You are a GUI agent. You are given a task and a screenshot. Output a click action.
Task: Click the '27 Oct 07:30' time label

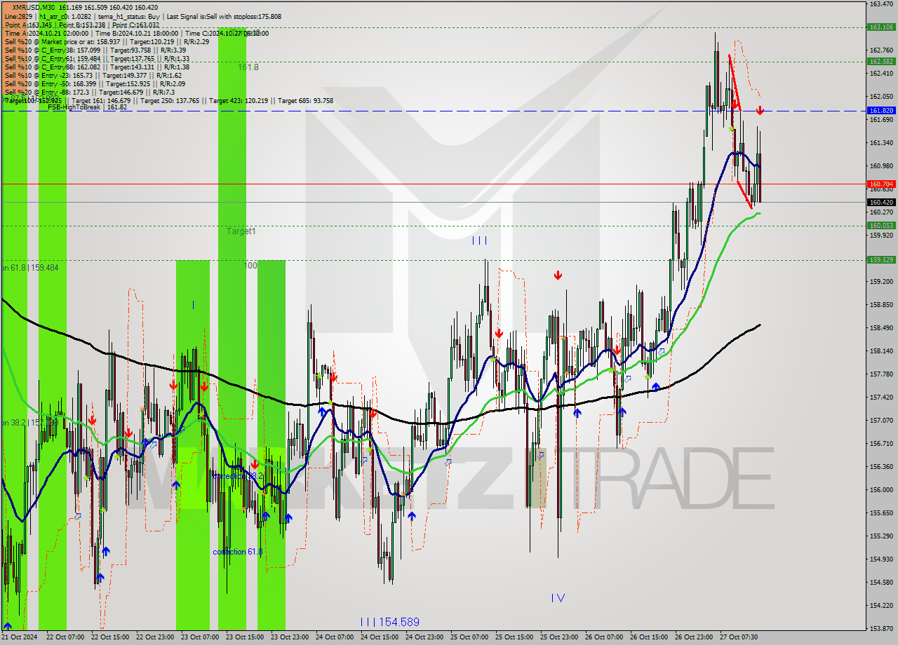(x=738, y=638)
